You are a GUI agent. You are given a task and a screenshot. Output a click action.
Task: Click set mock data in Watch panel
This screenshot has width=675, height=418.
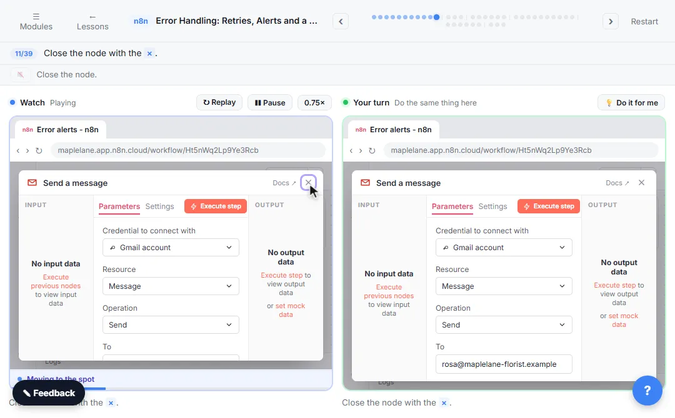(x=290, y=310)
